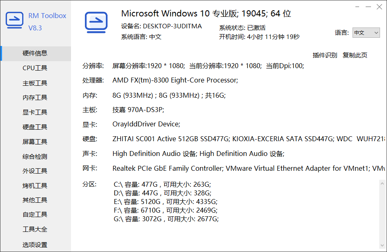The image size is (387, 252).
Task: Open 外设工具 in the sidebar
Action: (35, 171)
